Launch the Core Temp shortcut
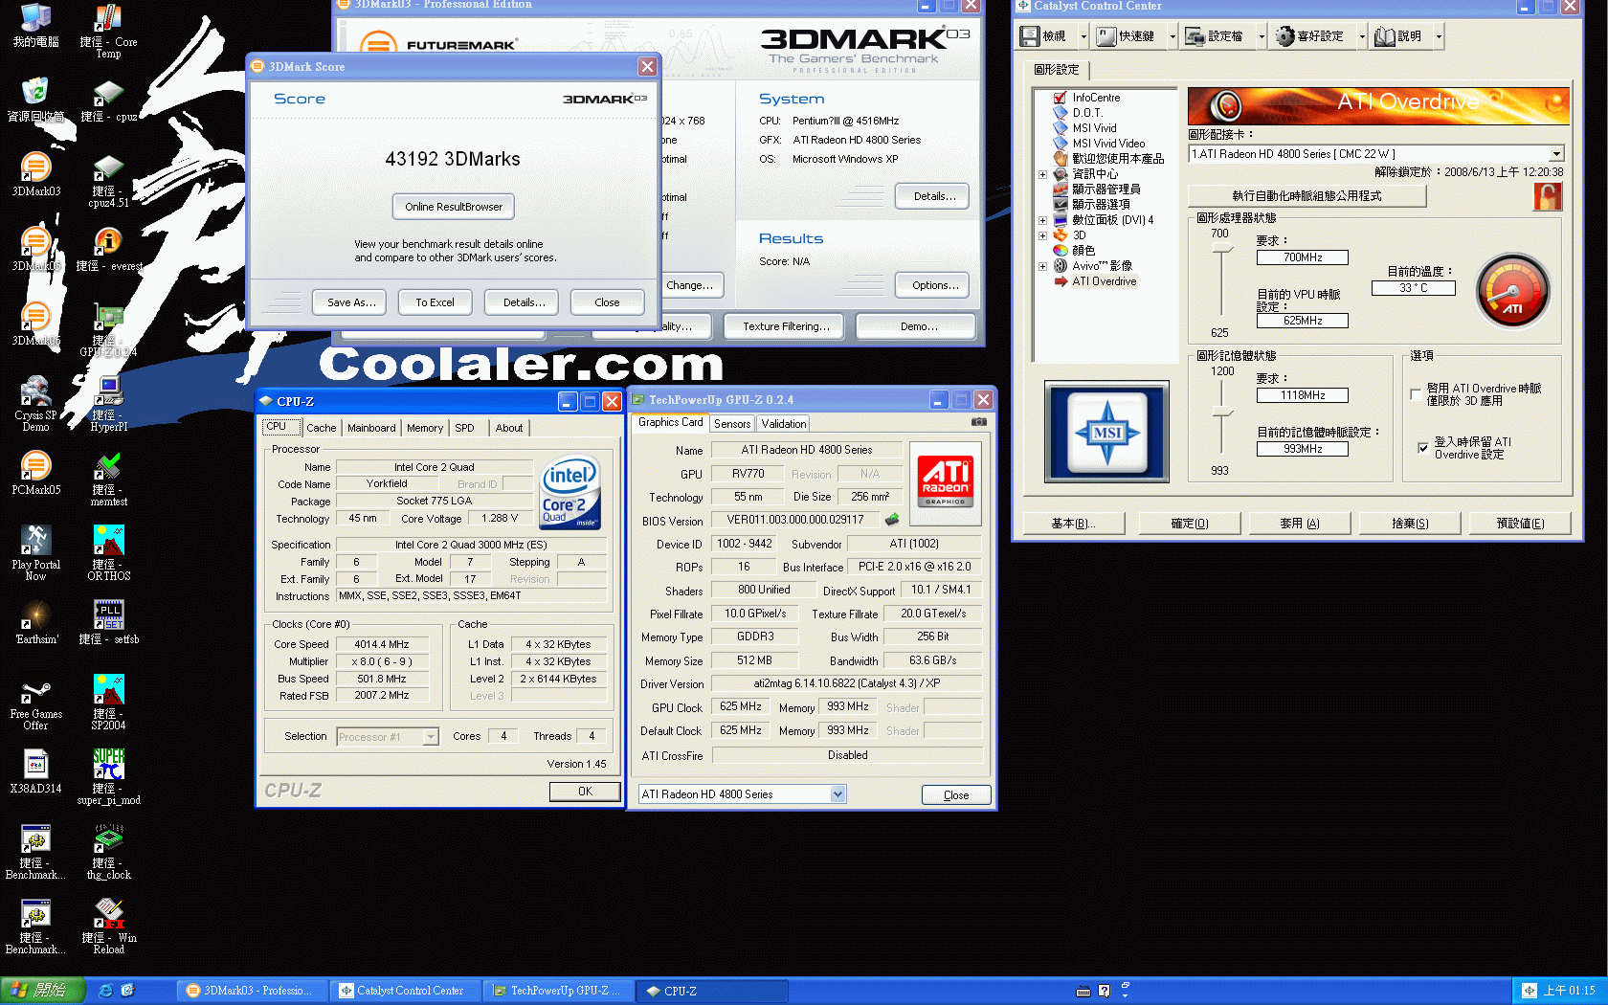1608x1005 pixels. [x=108, y=31]
